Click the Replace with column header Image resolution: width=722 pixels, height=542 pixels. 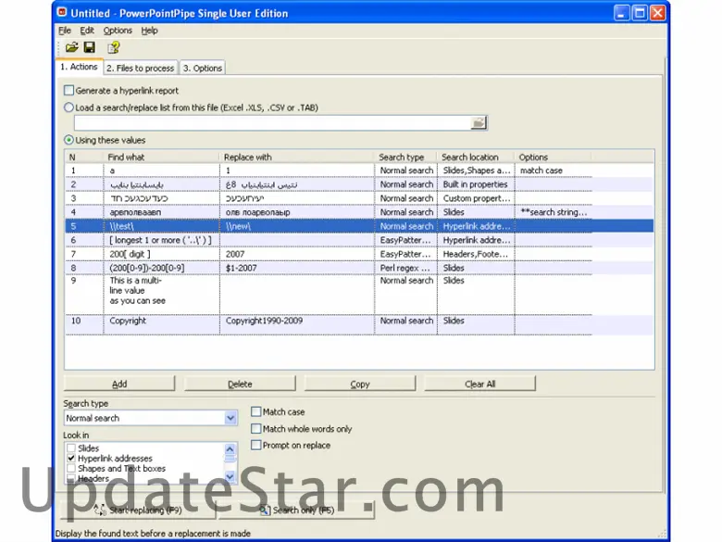[x=297, y=157]
